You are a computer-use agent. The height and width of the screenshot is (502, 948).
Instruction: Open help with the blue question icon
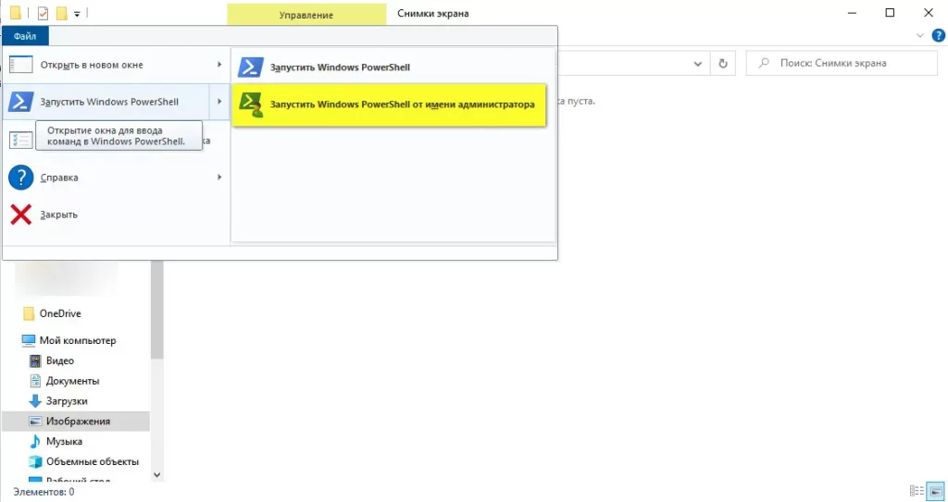(938, 35)
